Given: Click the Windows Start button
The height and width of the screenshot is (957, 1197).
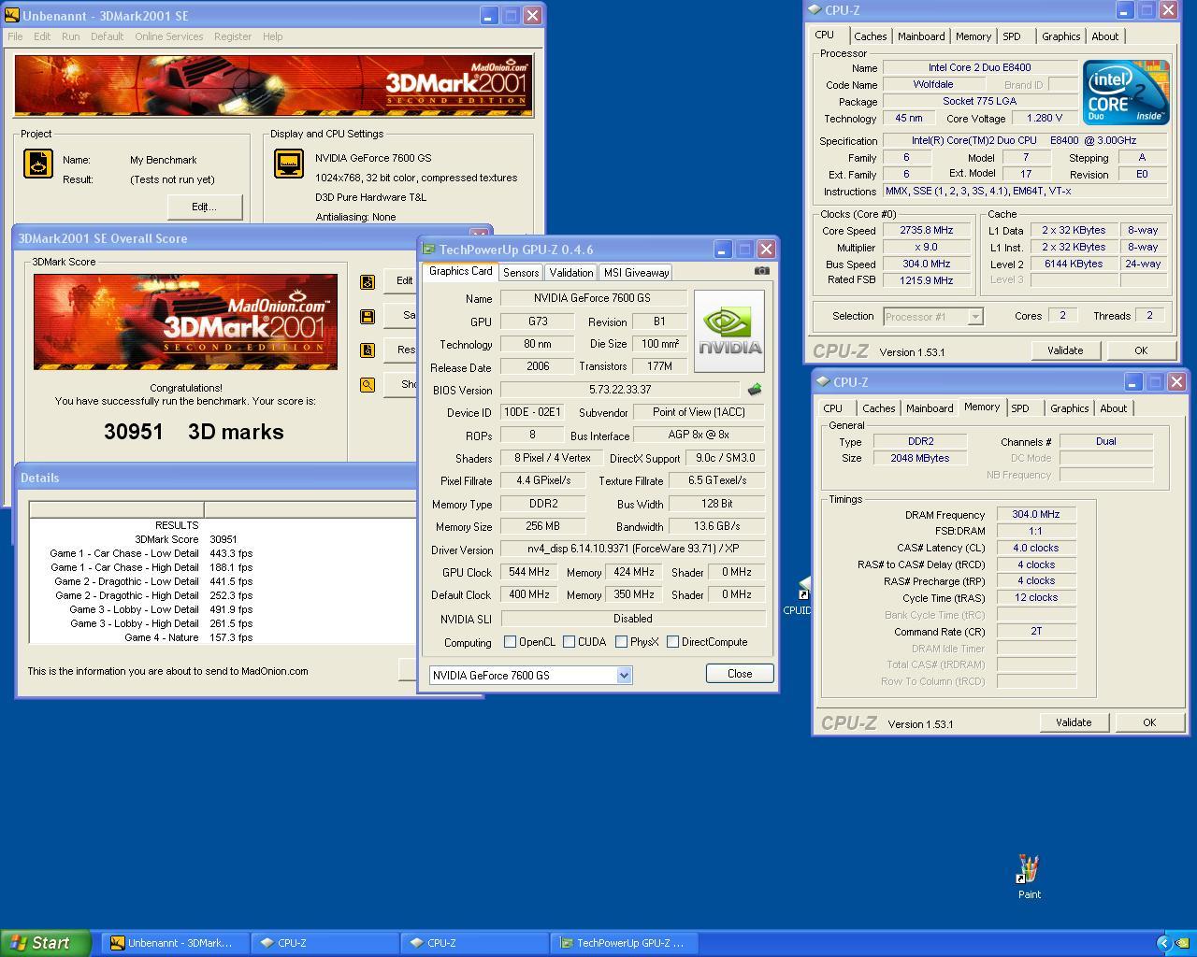Looking at the screenshot, I should (46, 943).
